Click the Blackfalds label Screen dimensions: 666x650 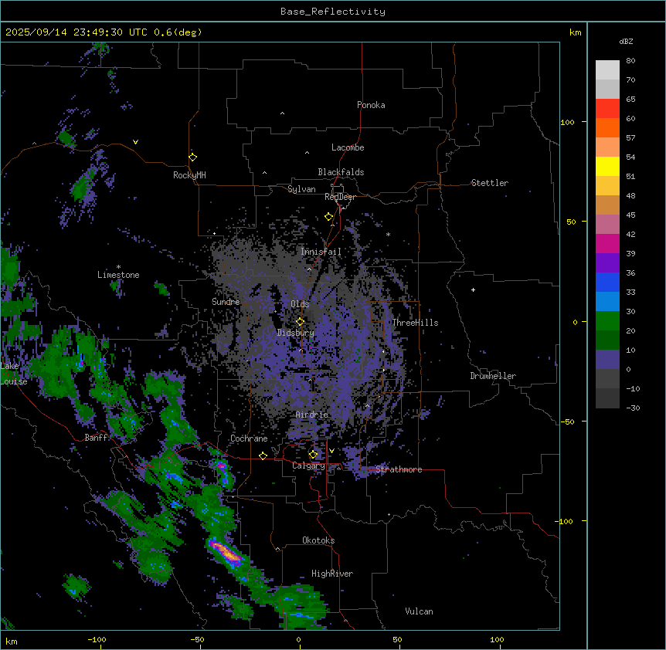(x=341, y=172)
